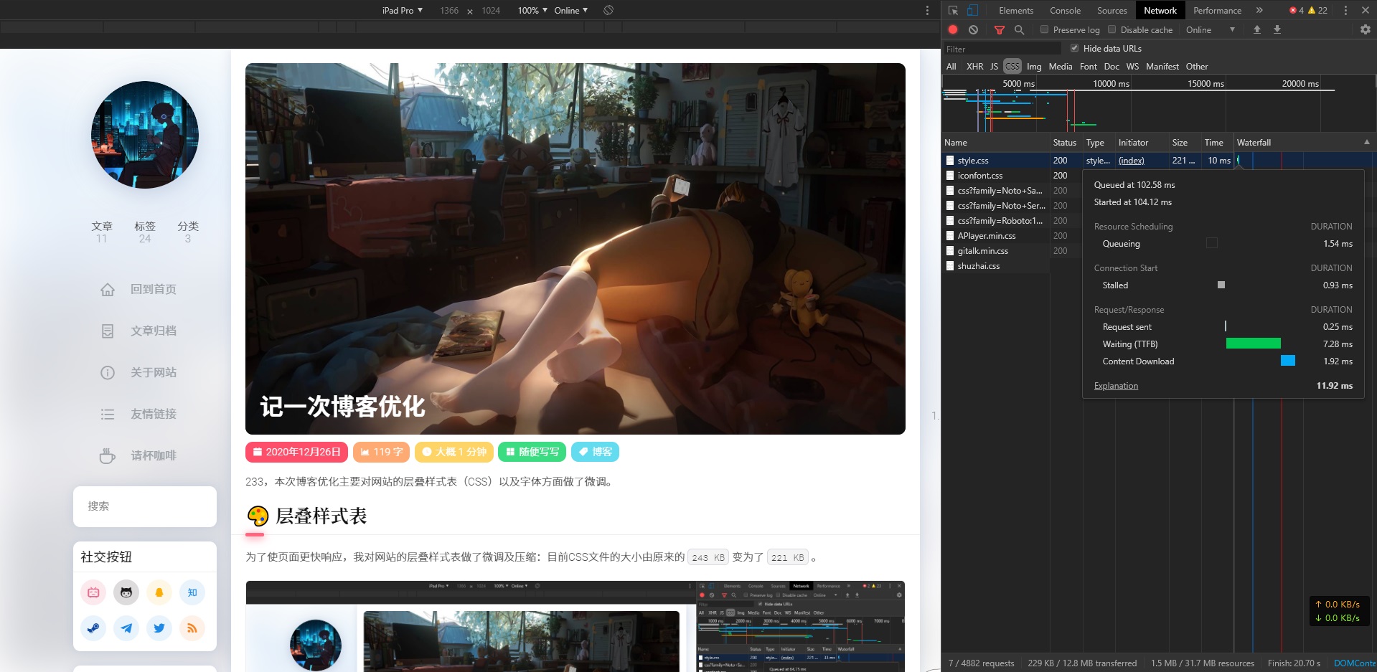The image size is (1377, 672).
Task: Open network search magnifier
Action: (1019, 29)
